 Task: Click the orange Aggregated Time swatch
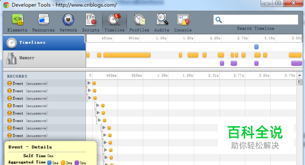[x=63, y=162]
